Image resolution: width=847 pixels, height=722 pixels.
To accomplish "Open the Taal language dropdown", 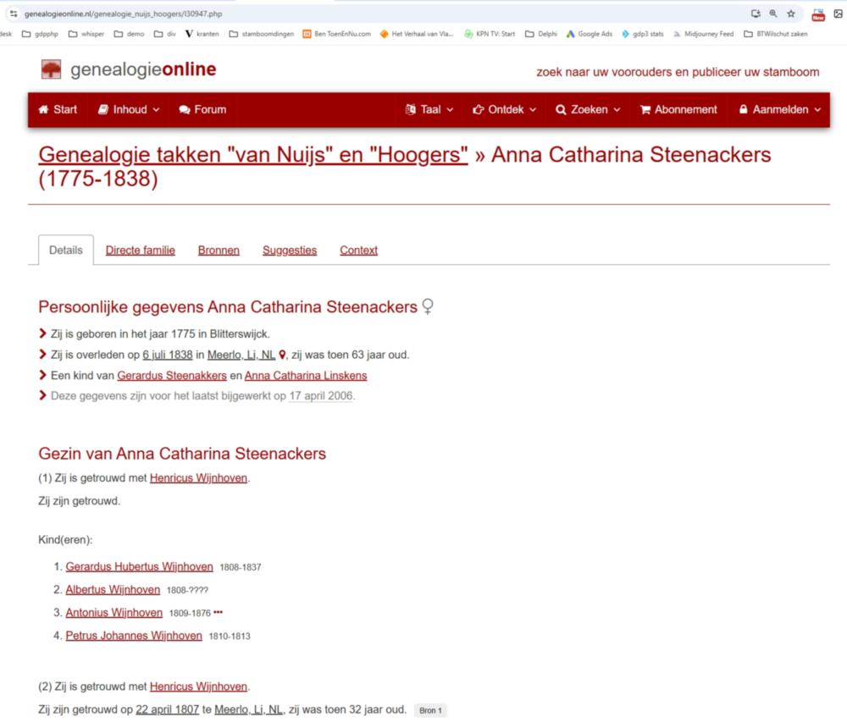I will [x=429, y=109].
